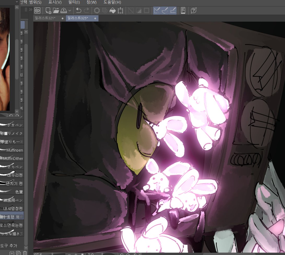Undo the last action
285x255 pixels.
[79, 10]
